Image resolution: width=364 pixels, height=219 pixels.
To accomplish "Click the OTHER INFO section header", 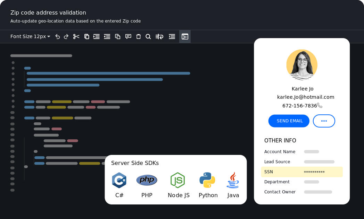I will tap(280, 140).
